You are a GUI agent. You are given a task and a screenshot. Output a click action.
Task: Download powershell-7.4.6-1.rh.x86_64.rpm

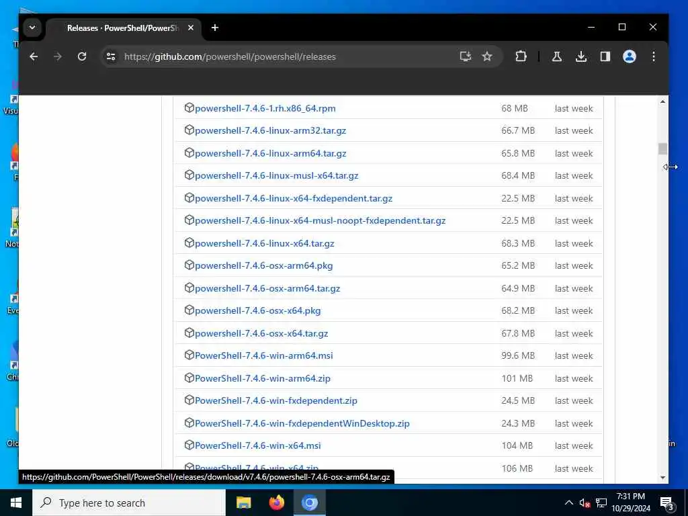pos(265,108)
